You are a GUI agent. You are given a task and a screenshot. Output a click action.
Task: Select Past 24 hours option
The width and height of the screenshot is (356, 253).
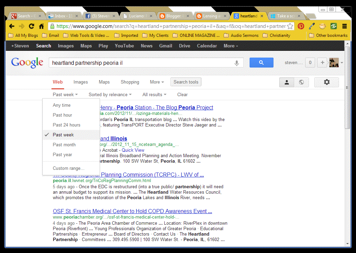(71, 125)
